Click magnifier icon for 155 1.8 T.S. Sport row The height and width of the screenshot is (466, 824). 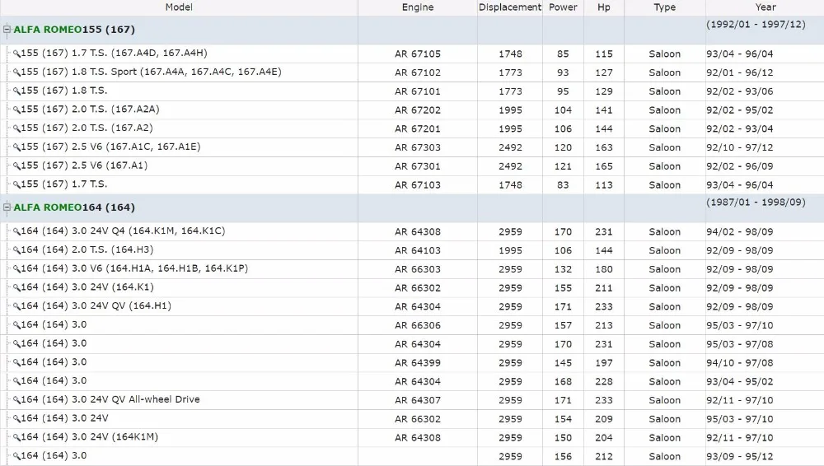16,72
